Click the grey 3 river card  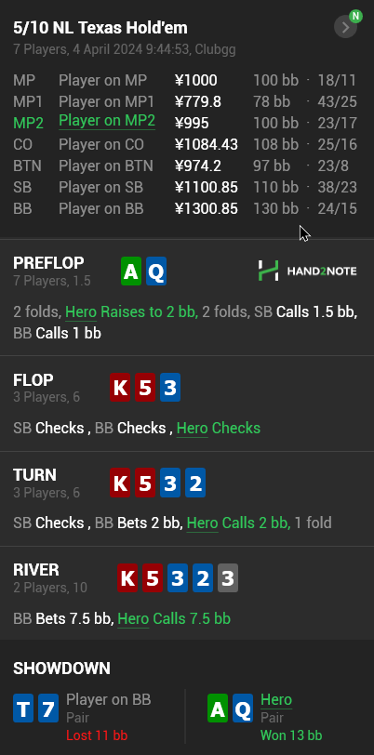pos(228,577)
